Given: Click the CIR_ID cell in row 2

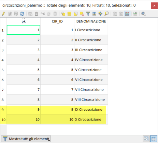Looking at the screenshot, I should click(57, 40).
